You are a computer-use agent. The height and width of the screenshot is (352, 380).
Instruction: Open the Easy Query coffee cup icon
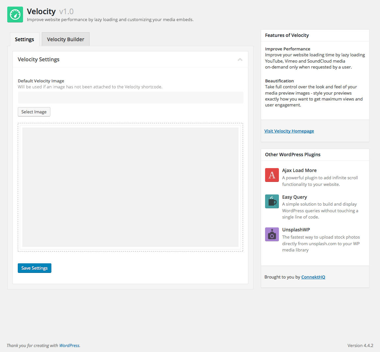point(272,201)
